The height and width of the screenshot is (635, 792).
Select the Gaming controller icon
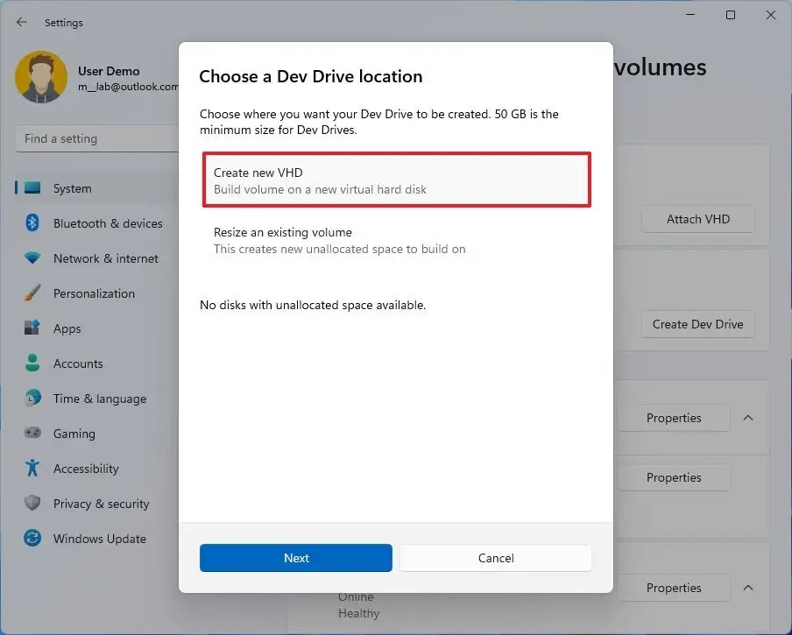(x=31, y=434)
